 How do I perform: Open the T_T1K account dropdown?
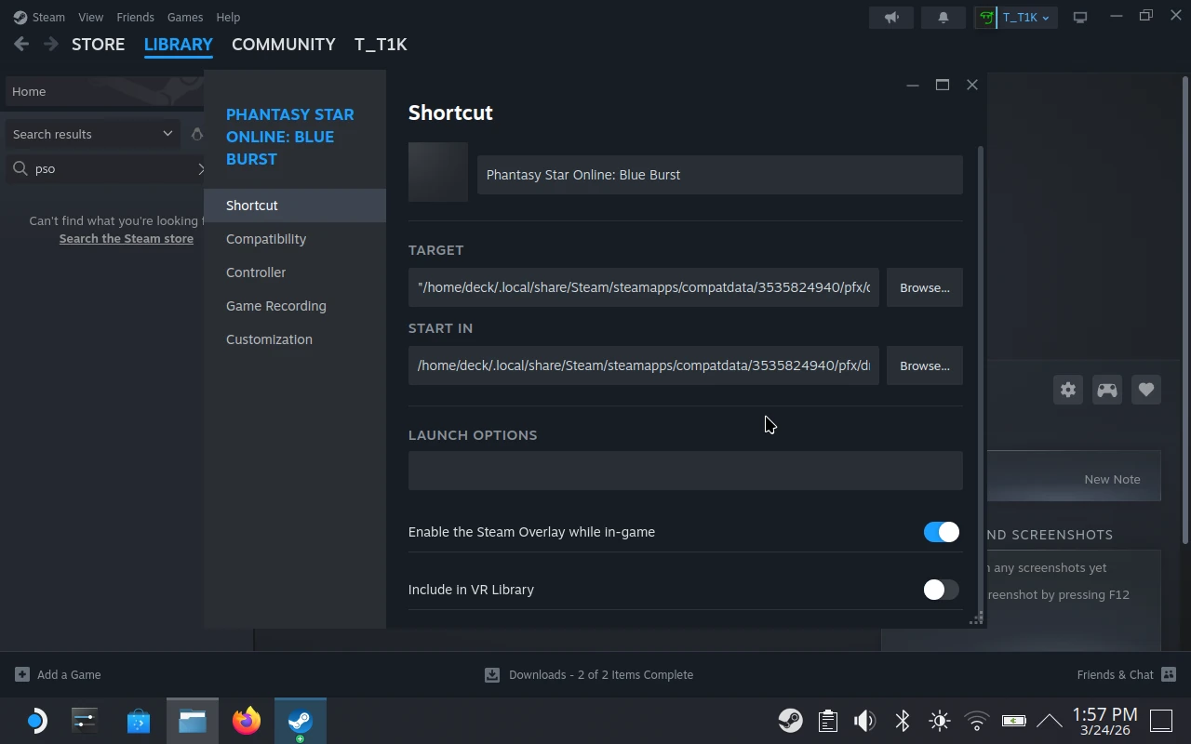(x=1016, y=17)
